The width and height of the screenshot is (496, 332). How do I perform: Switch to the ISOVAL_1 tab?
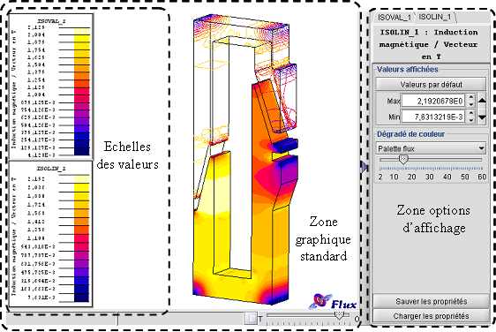(x=394, y=18)
